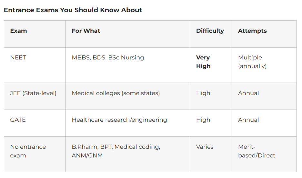Click 'Medical colleges (some states)' cell
302x178 pixels.
(116, 93)
